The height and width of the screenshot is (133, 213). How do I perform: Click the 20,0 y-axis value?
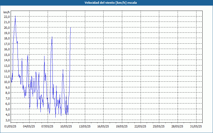(x=7, y=27)
